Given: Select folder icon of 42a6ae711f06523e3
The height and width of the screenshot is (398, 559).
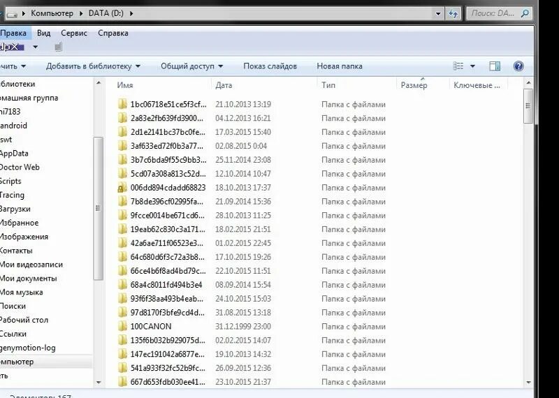Looking at the screenshot, I should 122,244.
